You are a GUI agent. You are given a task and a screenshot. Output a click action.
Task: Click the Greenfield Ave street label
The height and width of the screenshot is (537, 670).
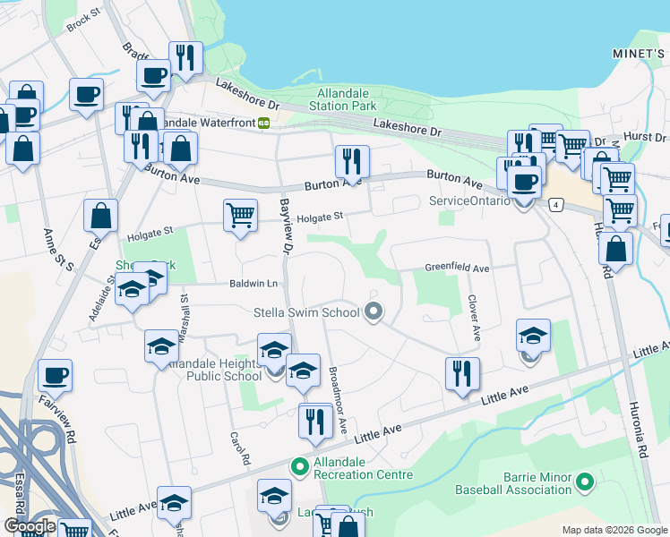(457, 268)
